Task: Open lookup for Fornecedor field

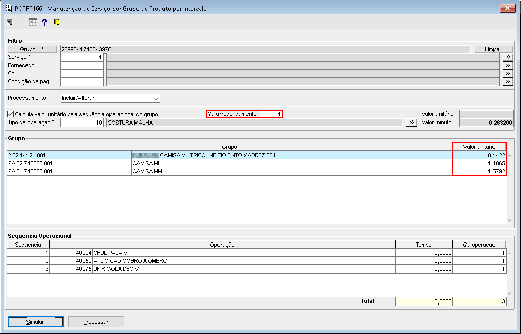Action: [x=508, y=66]
